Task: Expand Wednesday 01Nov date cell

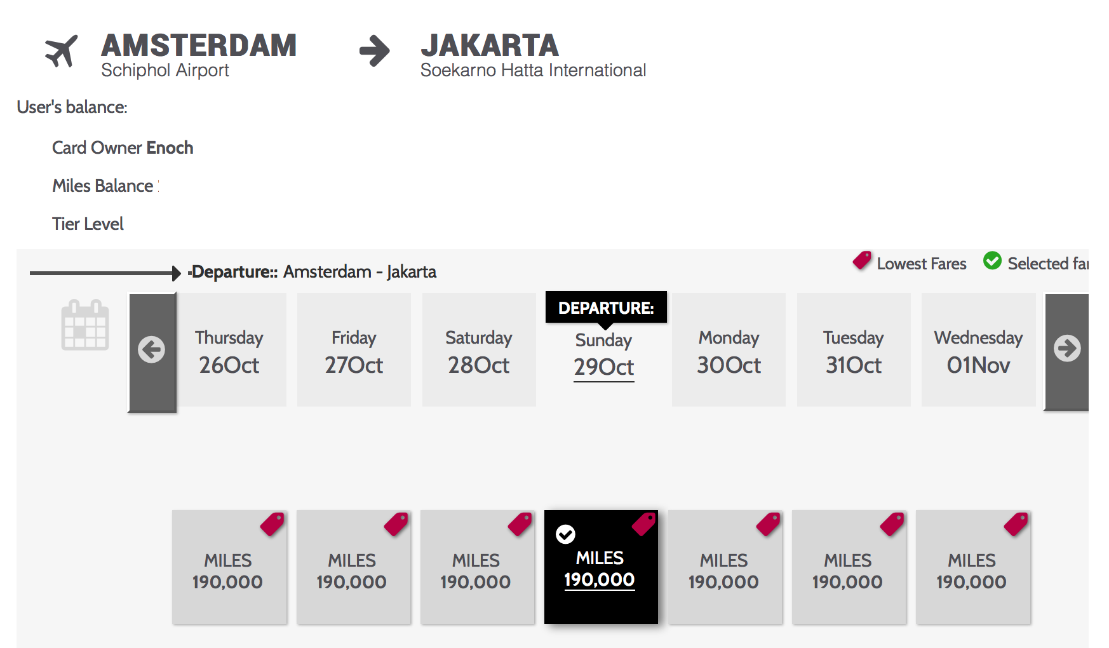Action: click(978, 349)
